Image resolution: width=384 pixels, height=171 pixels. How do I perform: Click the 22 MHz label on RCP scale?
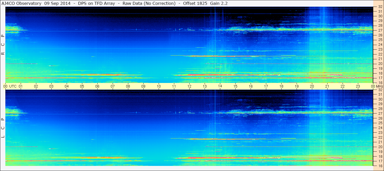(x=380, y=54)
